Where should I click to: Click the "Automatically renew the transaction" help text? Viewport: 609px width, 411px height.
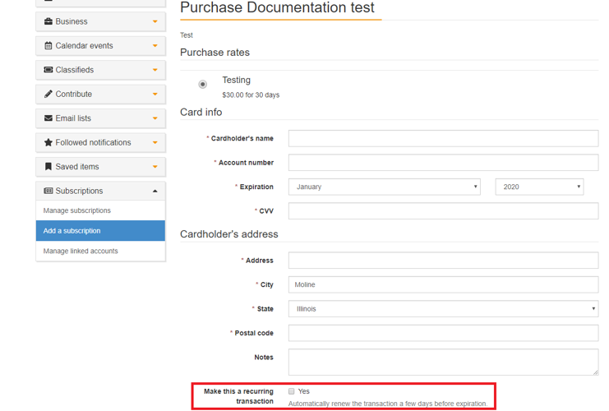[x=388, y=404]
